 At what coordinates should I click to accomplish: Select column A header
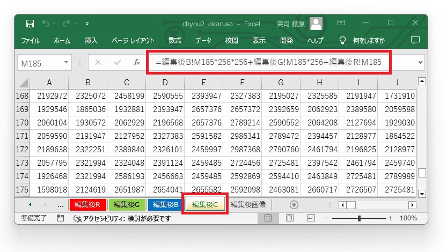(49, 83)
